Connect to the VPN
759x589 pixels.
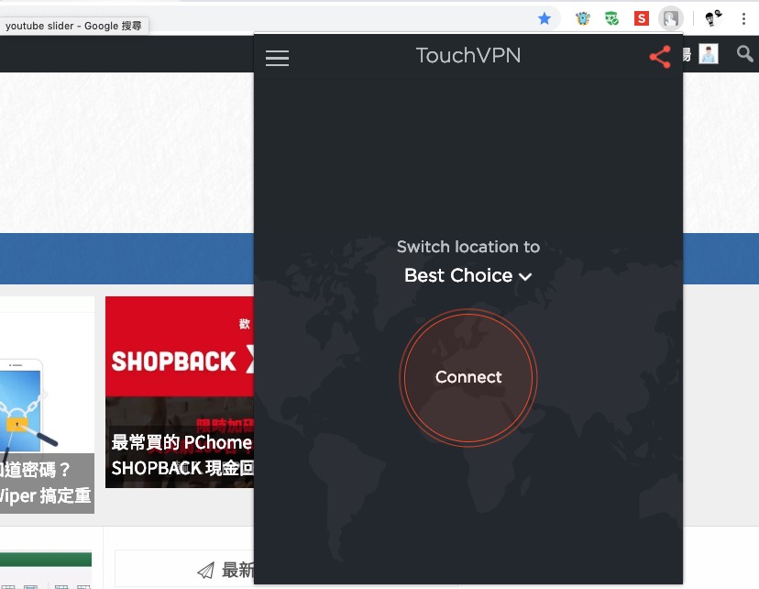click(468, 377)
